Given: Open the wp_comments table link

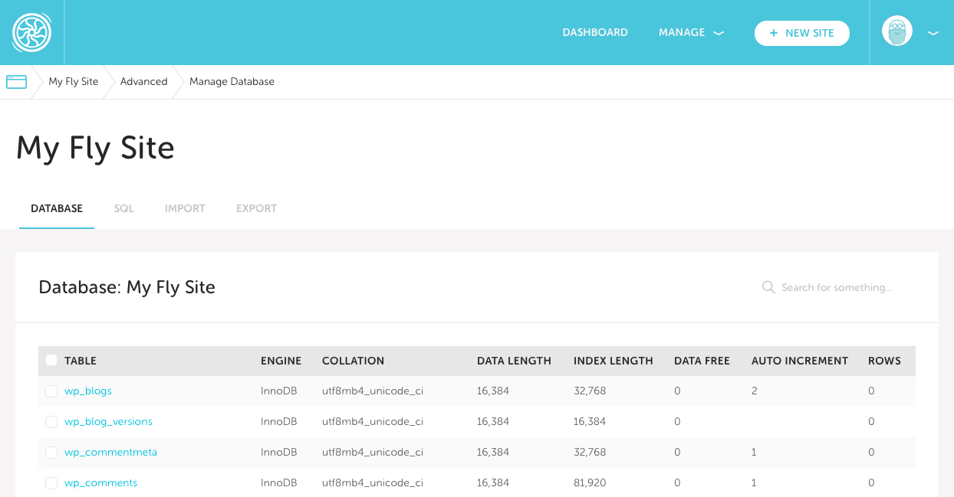Looking at the screenshot, I should pos(100,483).
